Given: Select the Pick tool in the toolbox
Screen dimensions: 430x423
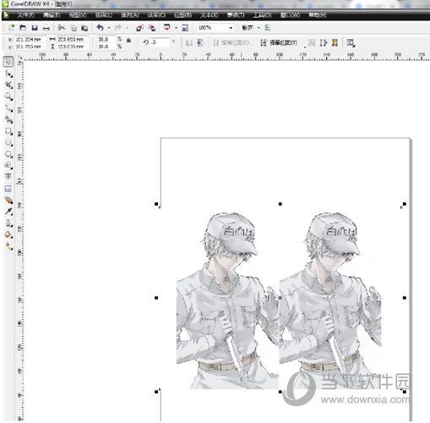Looking at the screenshot, I should (x=8, y=62).
